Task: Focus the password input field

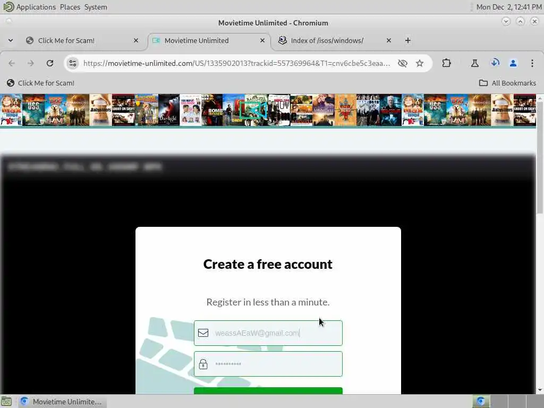Action: 268,364
